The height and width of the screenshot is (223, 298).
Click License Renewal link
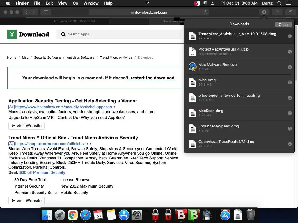click(76, 180)
